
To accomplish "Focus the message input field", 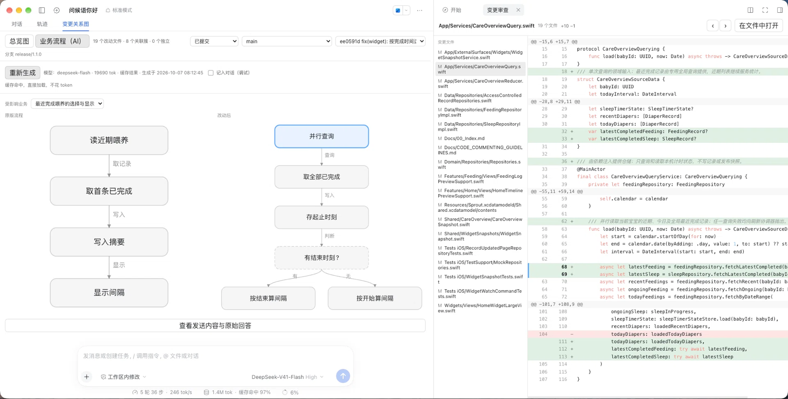I will 215,356.
